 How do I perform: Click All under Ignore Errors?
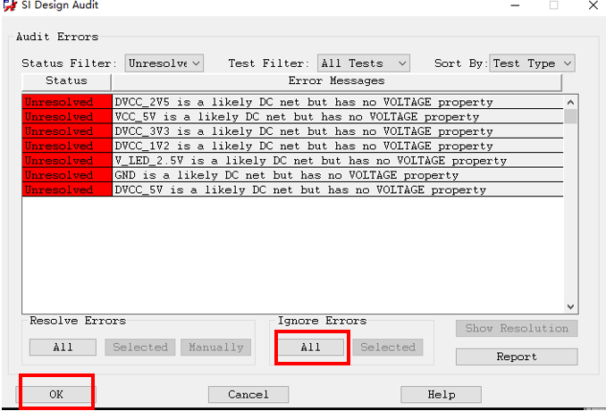click(311, 348)
